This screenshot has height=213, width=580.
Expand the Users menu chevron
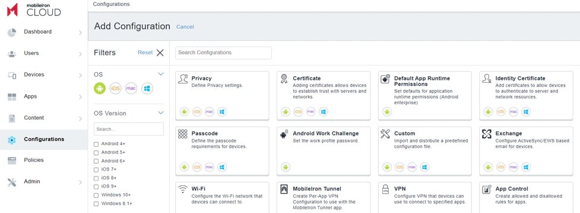click(80, 54)
